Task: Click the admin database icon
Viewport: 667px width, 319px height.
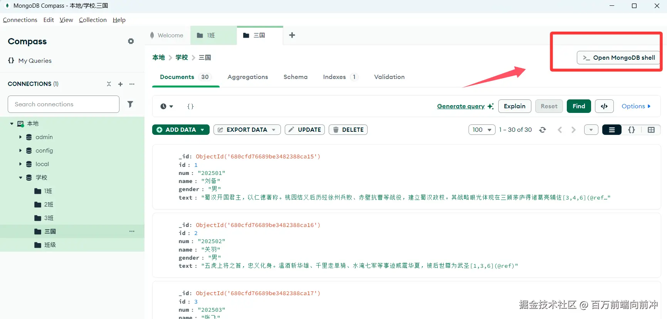Action: point(29,137)
